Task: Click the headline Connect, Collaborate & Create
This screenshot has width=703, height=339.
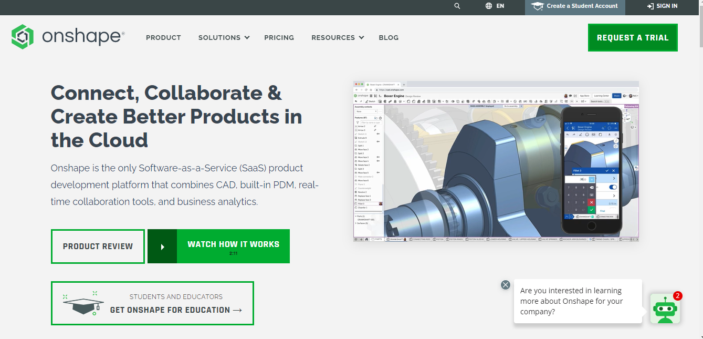Action: pos(176,116)
